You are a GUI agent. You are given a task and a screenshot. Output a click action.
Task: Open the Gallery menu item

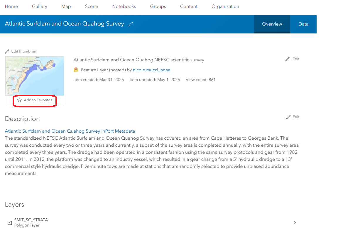click(40, 6)
